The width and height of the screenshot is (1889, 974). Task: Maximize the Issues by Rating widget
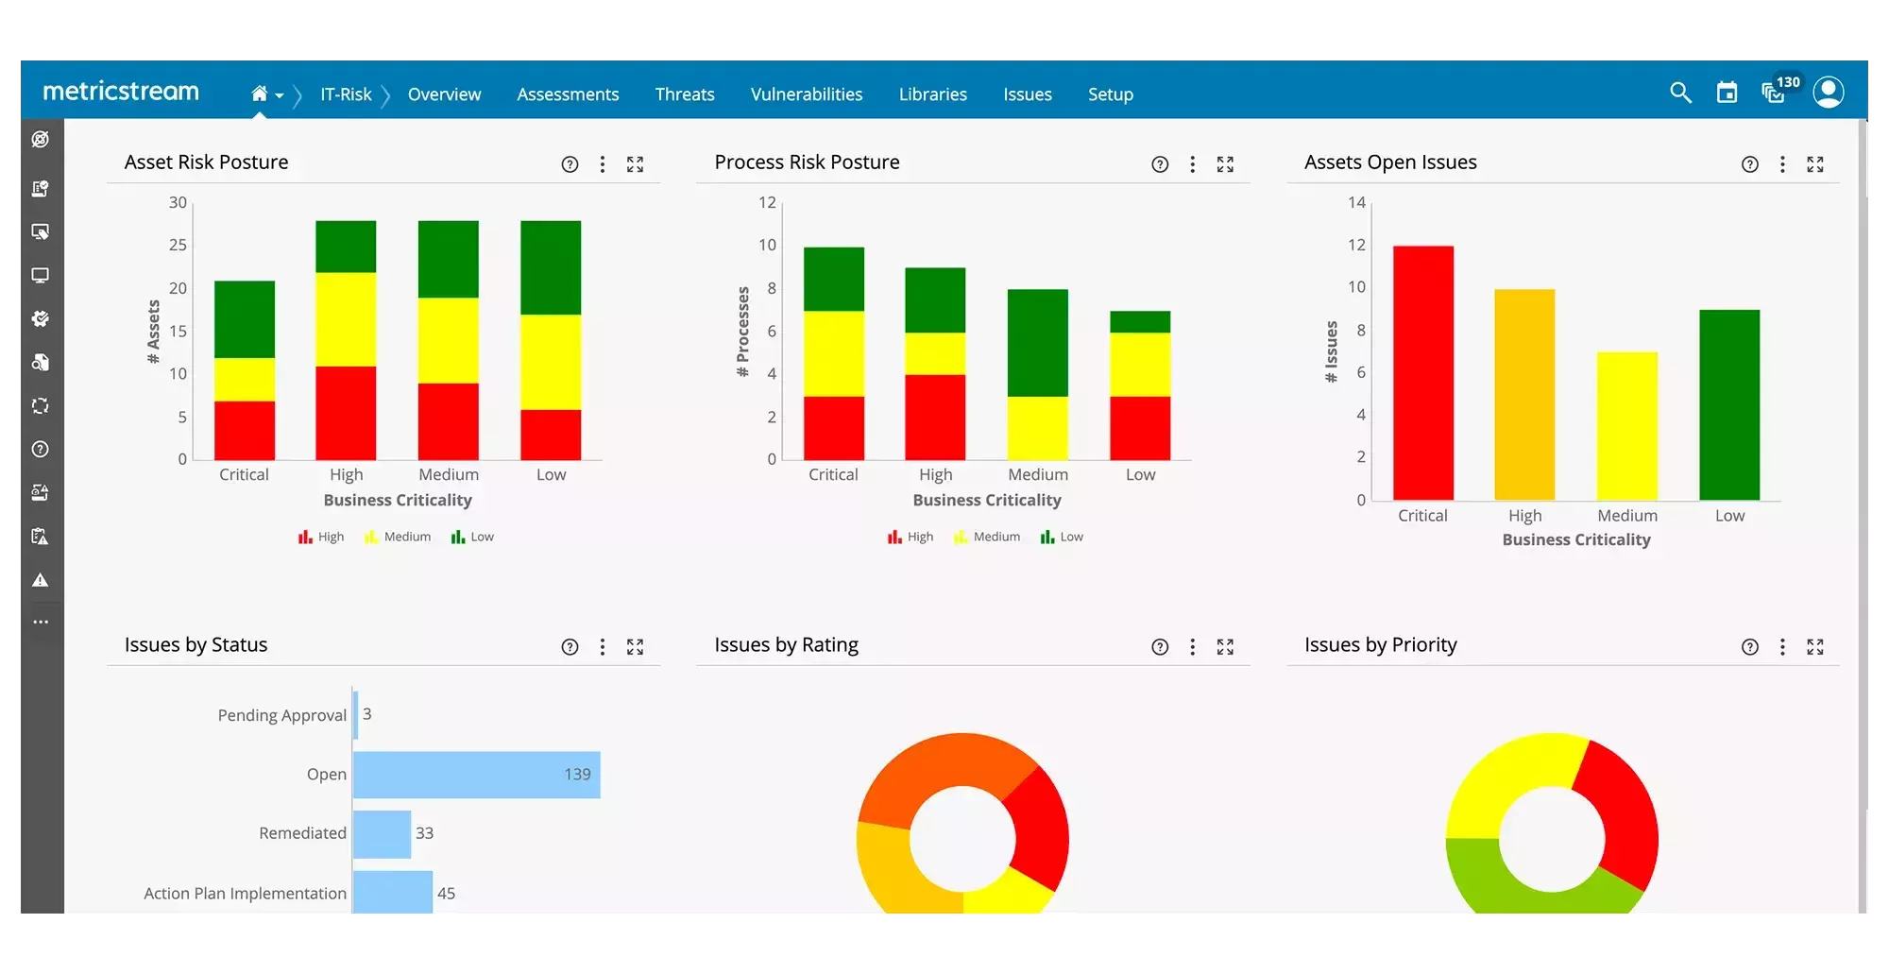(1226, 647)
